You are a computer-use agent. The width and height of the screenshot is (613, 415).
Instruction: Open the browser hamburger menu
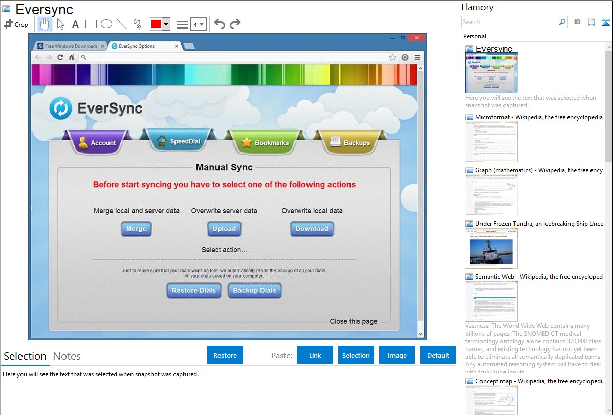click(x=418, y=57)
